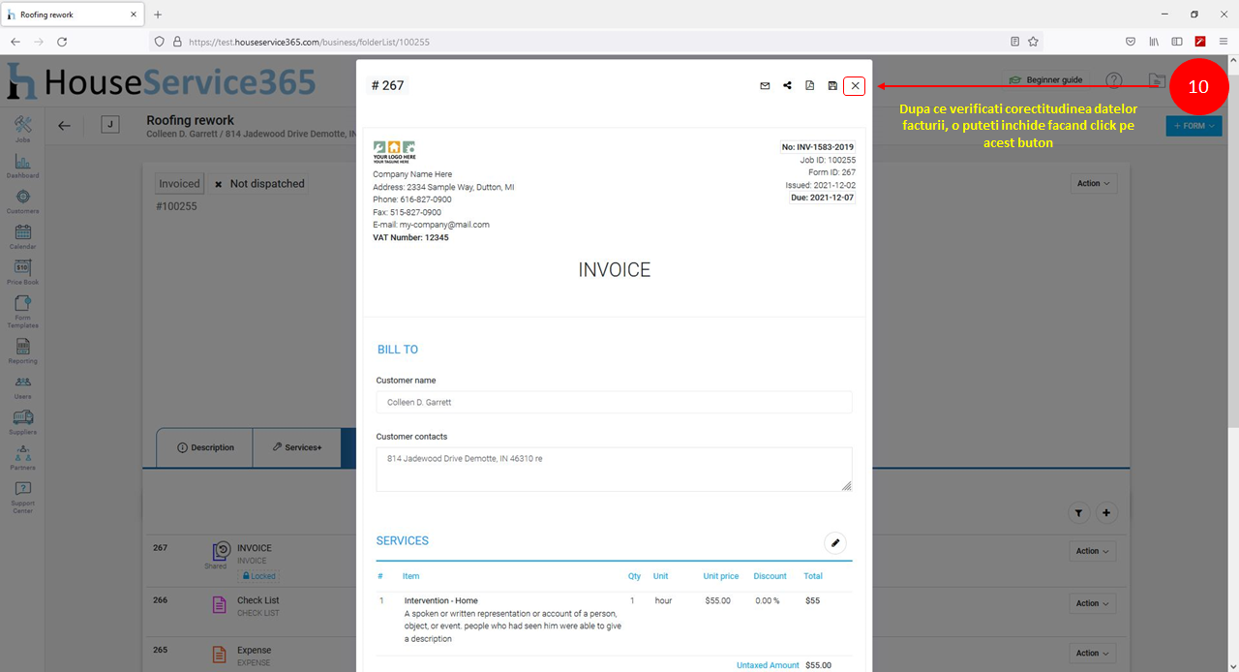Click the company logo placeholder in invoice

[394, 152]
